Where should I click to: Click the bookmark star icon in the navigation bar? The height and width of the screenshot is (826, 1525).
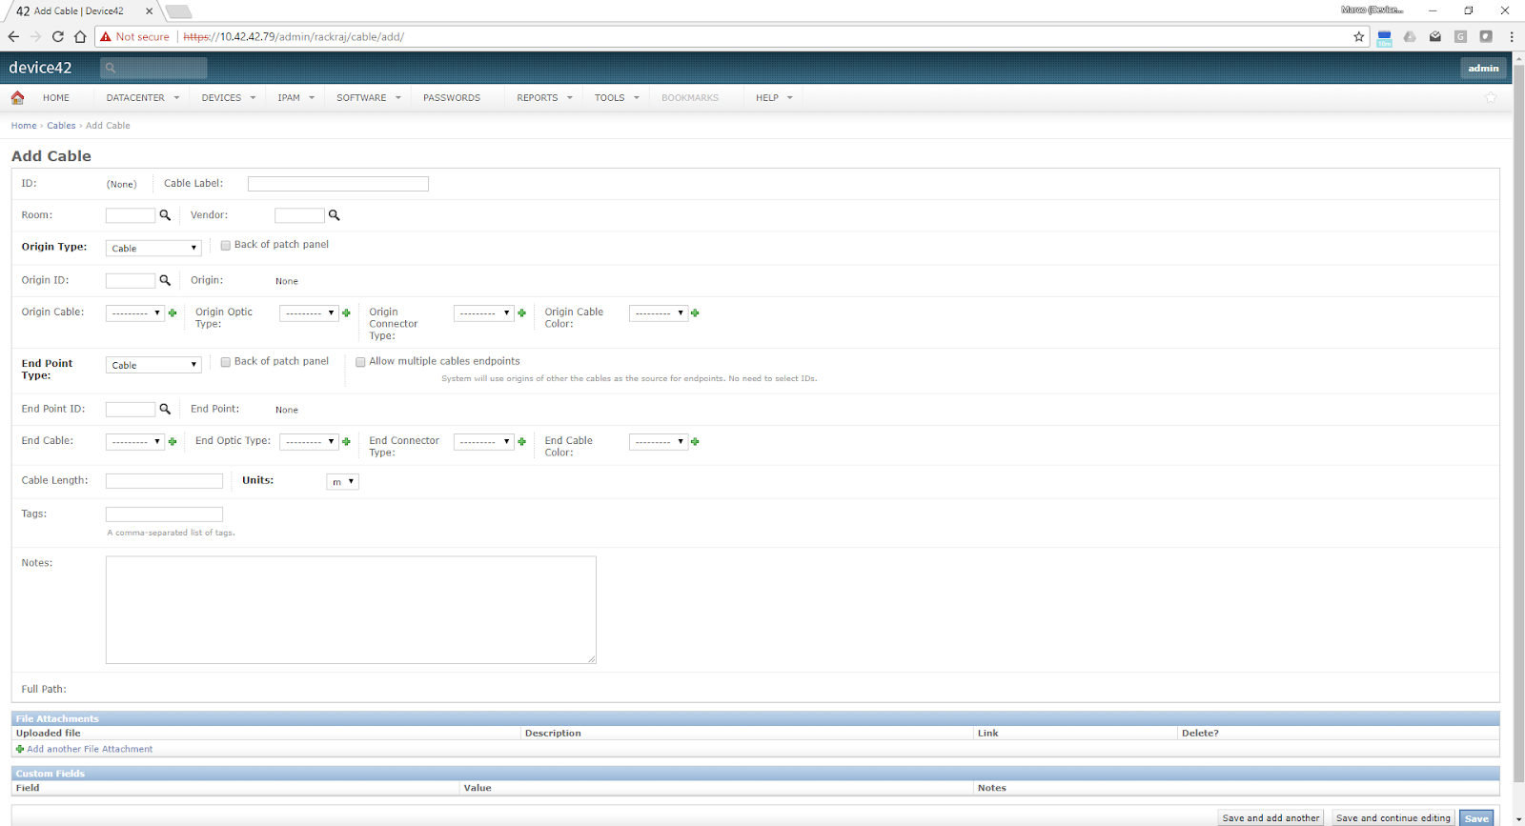pyautogui.click(x=1491, y=97)
